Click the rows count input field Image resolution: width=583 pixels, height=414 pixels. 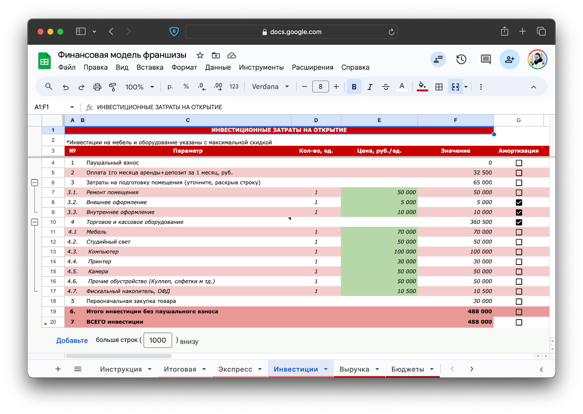click(157, 340)
